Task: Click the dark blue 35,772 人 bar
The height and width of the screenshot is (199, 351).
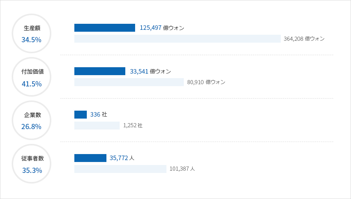Action: 91,158
